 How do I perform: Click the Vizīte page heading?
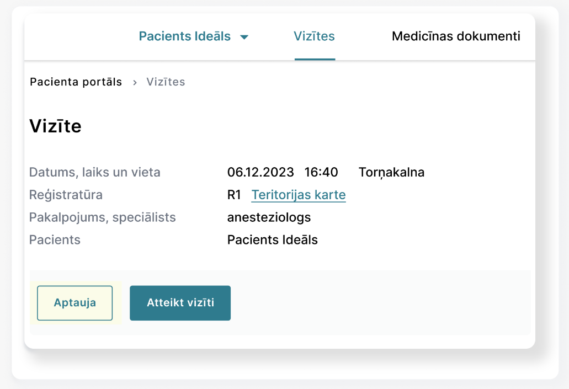(55, 126)
